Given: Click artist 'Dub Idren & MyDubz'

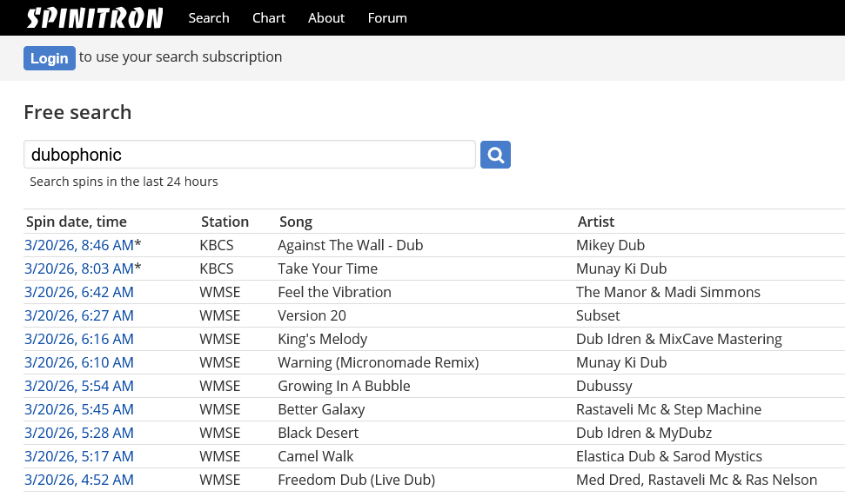Looking at the screenshot, I should tap(644, 433).
